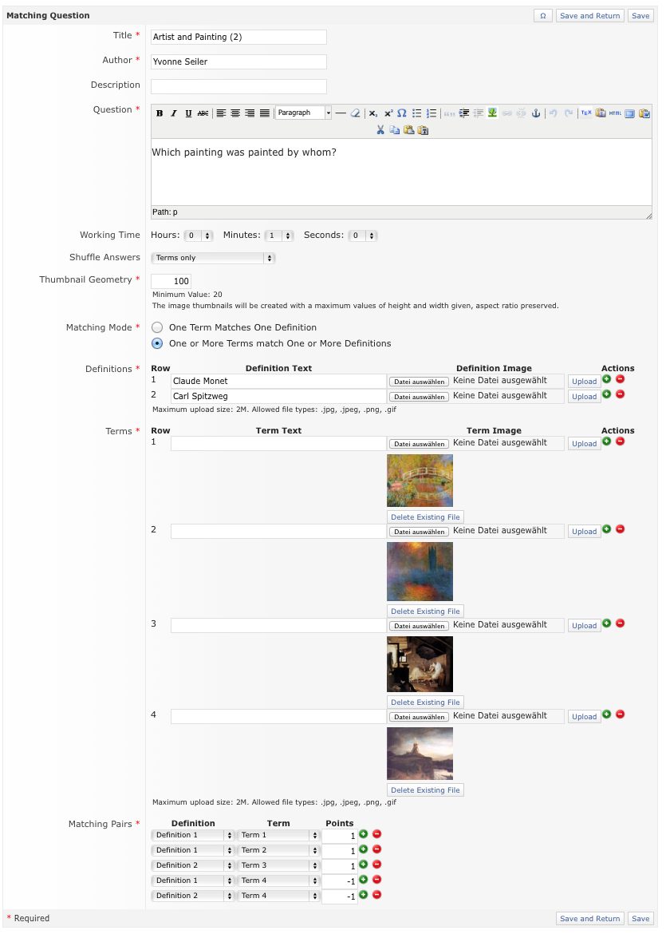Click Upload button for term 2

[x=585, y=532]
